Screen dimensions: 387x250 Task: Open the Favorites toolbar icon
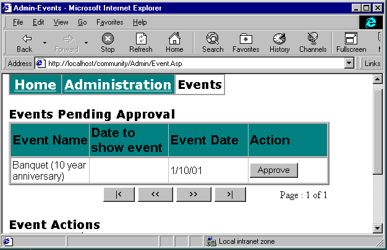[x=245, y=38]
